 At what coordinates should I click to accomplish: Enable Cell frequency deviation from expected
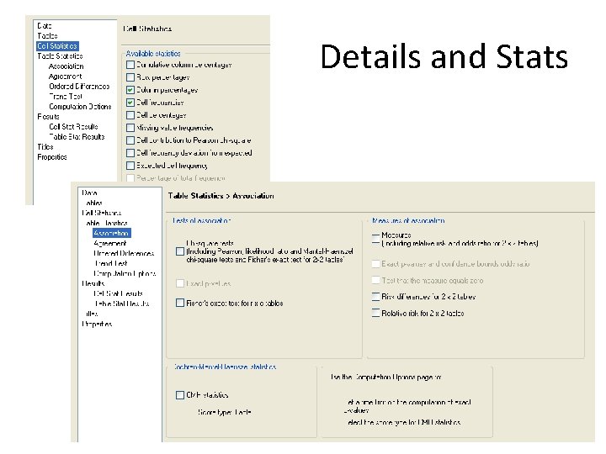(x=130, y=153)
